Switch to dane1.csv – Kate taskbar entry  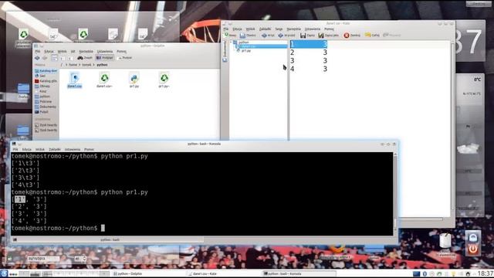[x=223, y=273]
